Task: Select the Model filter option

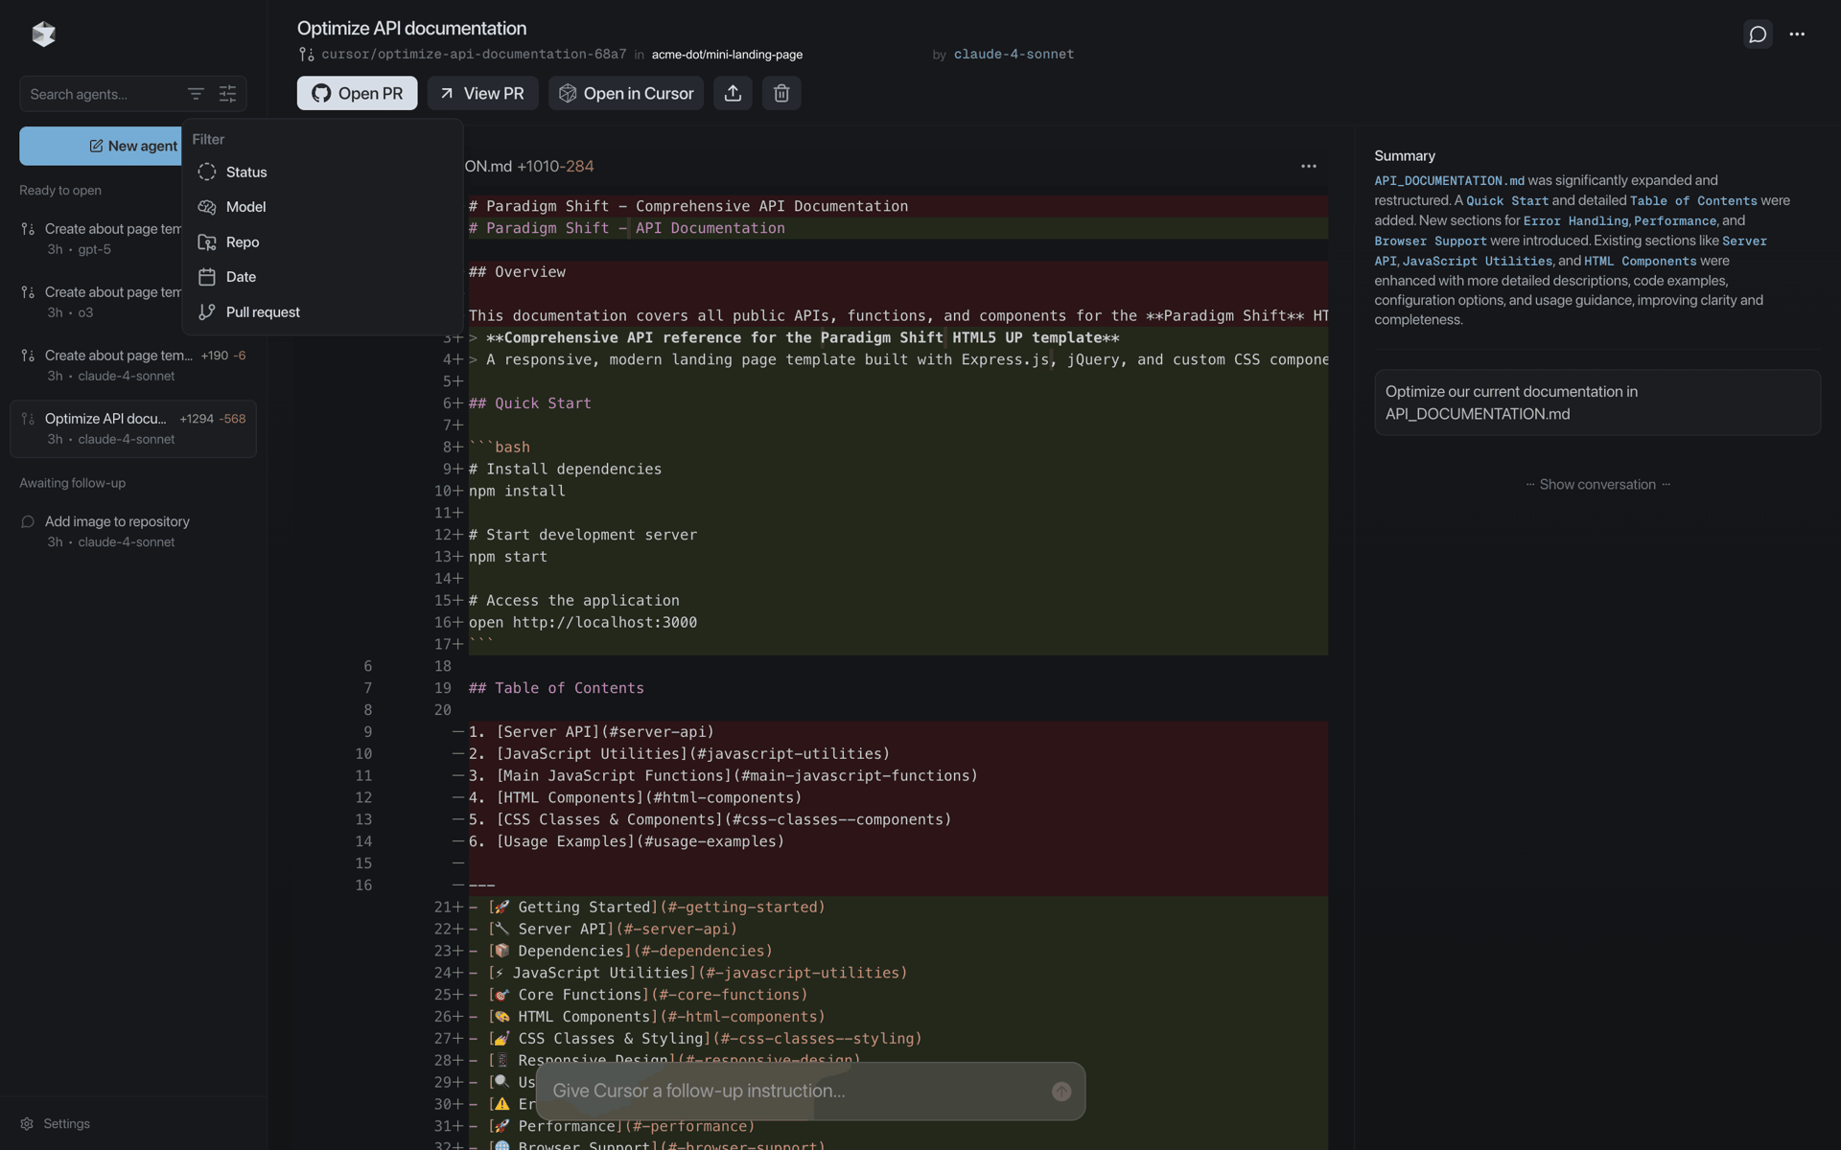Action: tap(322, 207)
